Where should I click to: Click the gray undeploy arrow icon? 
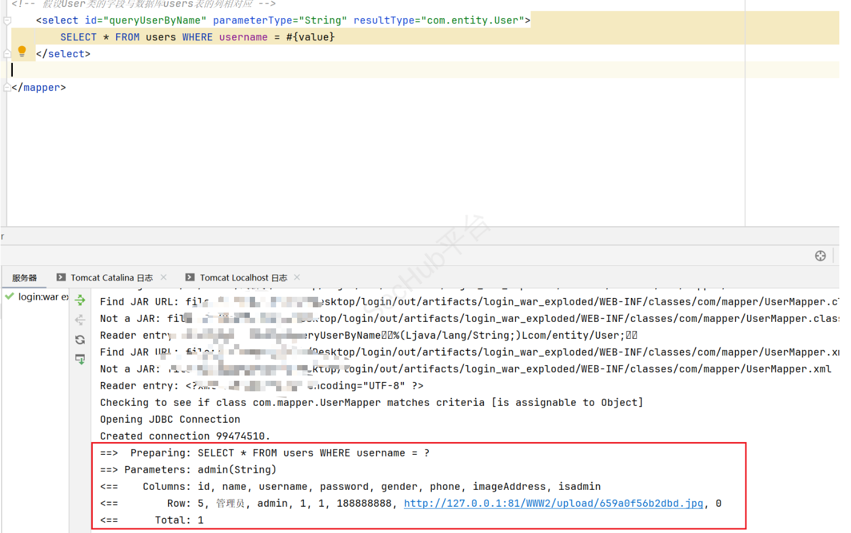(80, 320)
